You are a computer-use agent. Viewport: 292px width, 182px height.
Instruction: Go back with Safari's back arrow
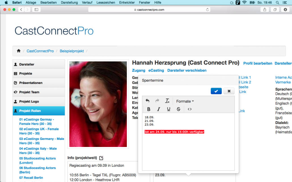coord(21,10)
